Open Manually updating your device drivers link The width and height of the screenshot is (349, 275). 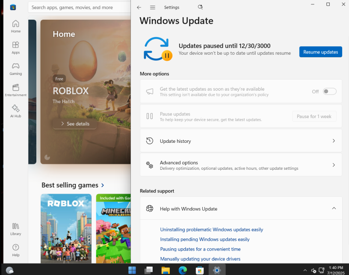pos(200,259)
